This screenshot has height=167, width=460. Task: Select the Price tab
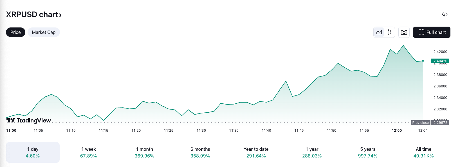pyautogui.click(x=15, y=32)
